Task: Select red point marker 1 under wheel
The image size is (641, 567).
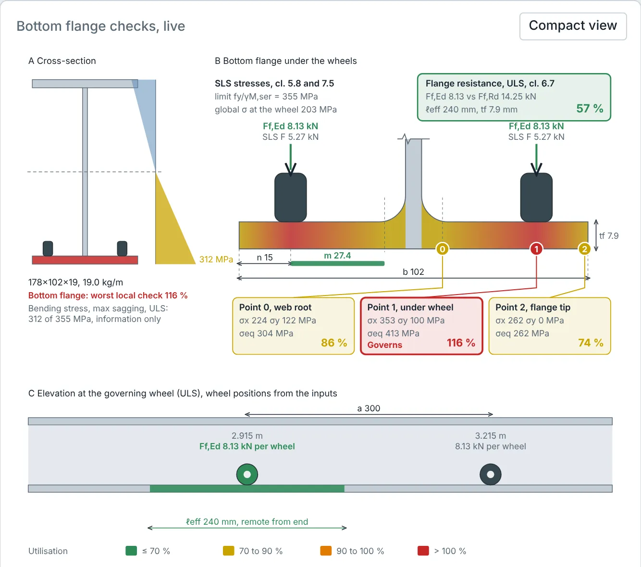Action: tap(536, 248)
